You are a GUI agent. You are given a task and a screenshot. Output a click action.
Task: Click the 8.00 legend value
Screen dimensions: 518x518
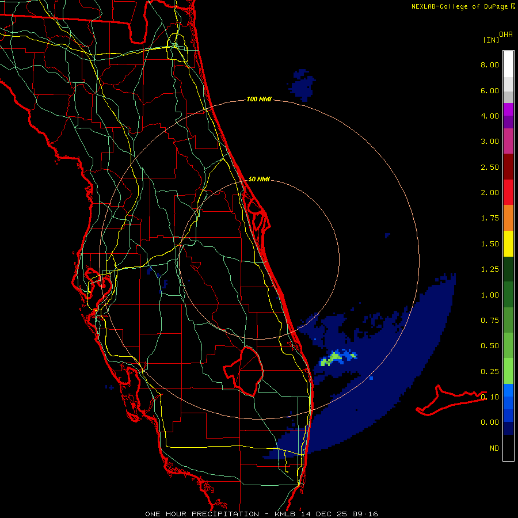(x=490, y=64)
